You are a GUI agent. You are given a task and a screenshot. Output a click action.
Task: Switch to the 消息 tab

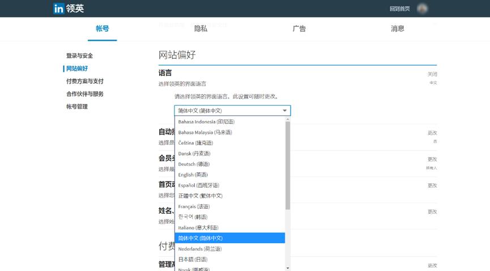tap(397, 29)
